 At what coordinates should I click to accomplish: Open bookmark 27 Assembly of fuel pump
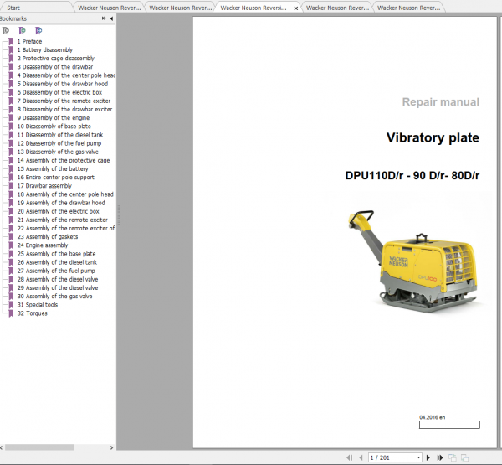click(x=56, y=271)
